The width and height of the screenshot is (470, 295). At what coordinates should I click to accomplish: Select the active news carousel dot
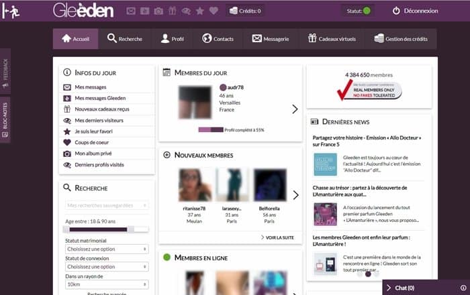click(x=368, y=274)
